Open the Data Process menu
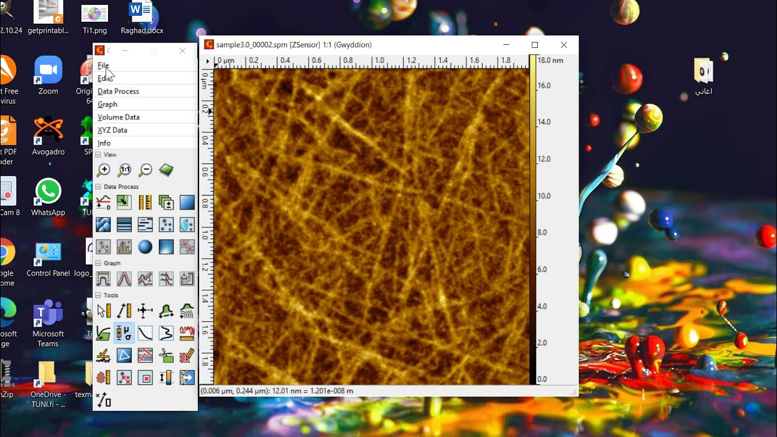The width and height of the screenshot is (777, 437). click(x=118, y=91)
